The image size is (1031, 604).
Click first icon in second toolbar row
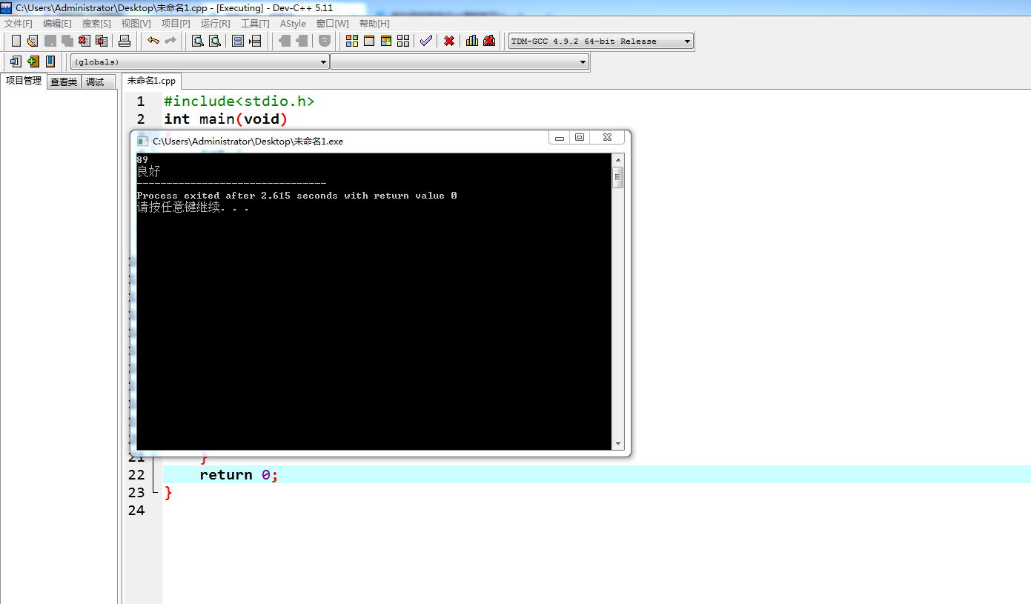click(16, 62)
